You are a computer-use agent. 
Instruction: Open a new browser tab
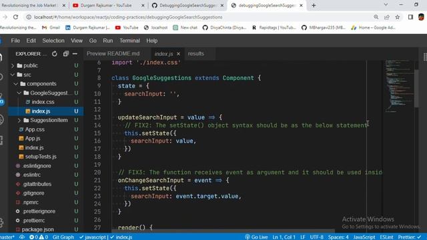314,5
